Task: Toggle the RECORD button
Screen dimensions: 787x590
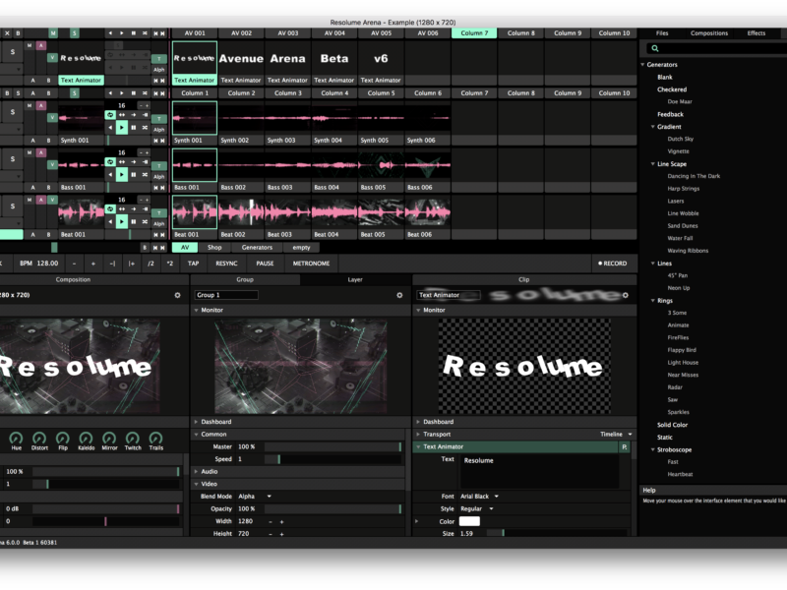Action: [x=612, y=264]
